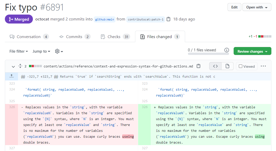Open the File filter dropdown
The width and height of the screenshot is (276, 151).
click(18, 51)
